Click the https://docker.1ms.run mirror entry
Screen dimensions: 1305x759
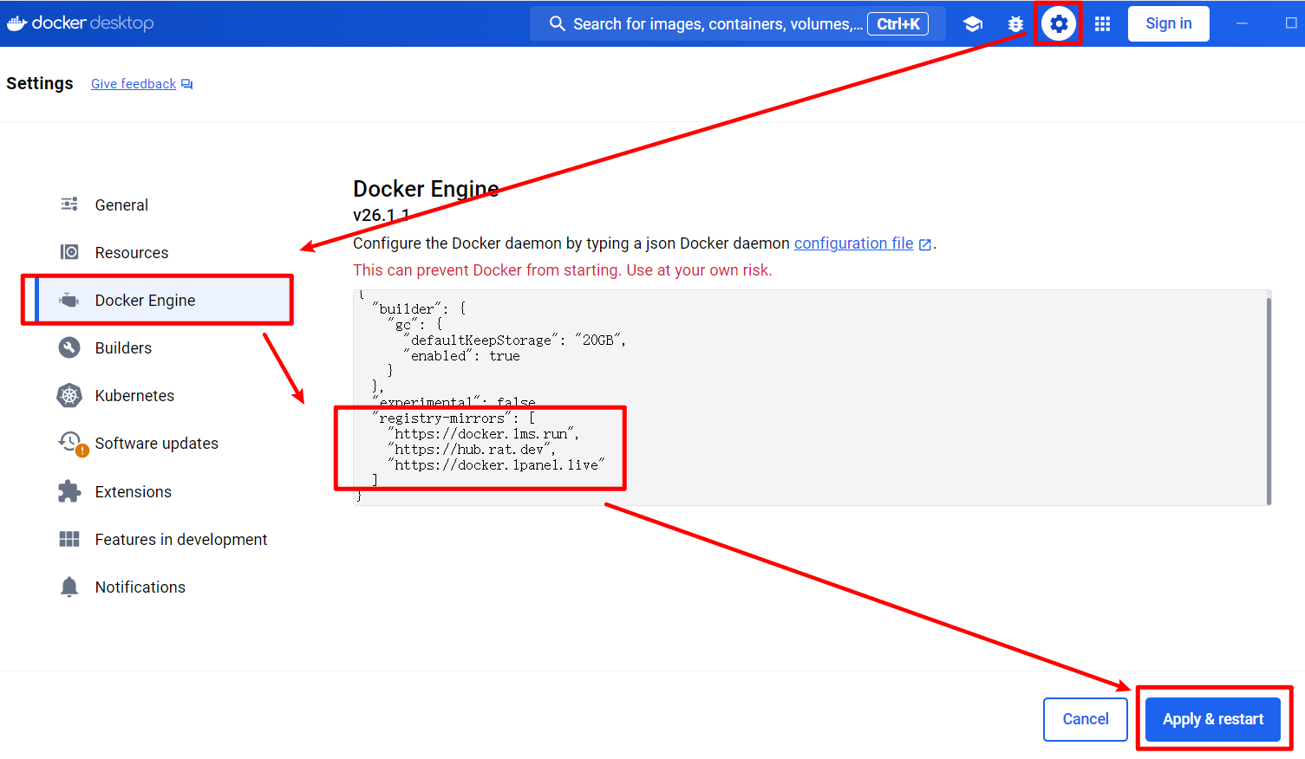point(483,434)
